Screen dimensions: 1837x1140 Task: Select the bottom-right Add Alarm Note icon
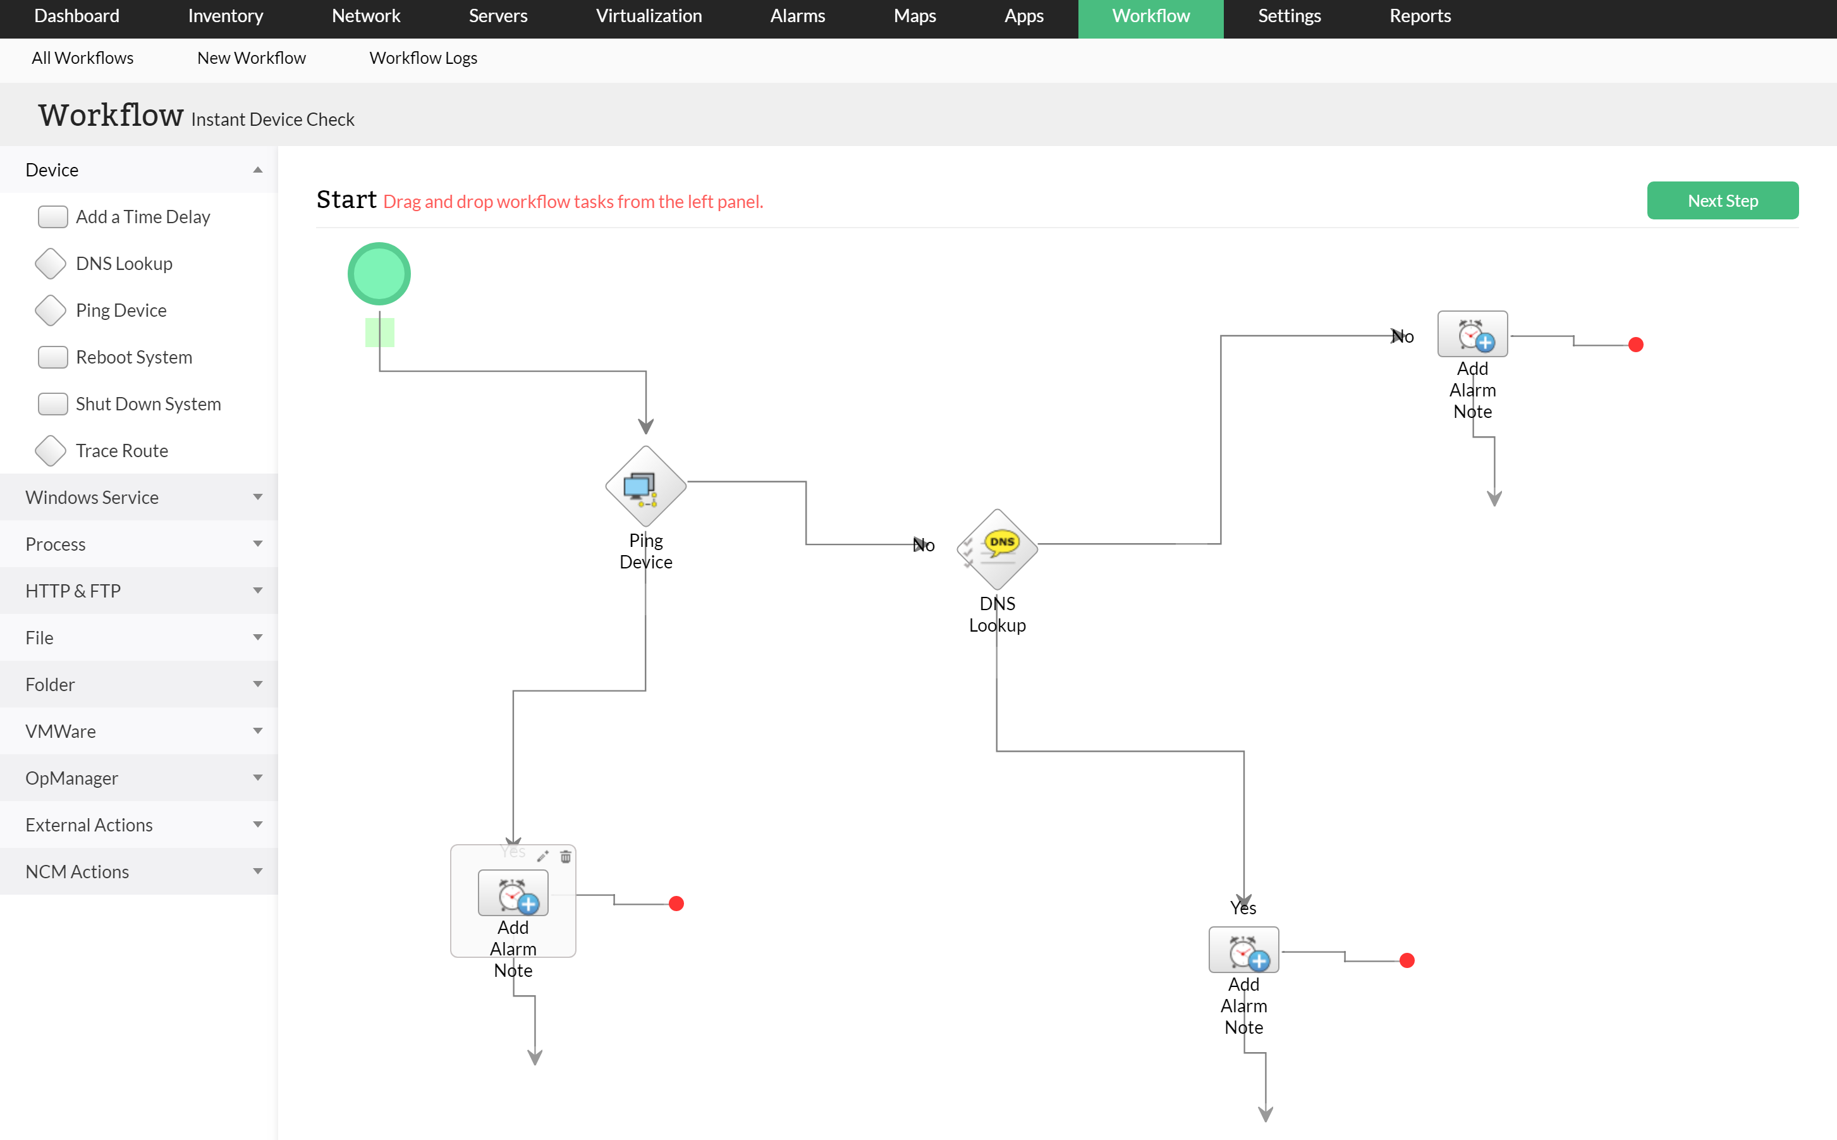(1243, 950)
